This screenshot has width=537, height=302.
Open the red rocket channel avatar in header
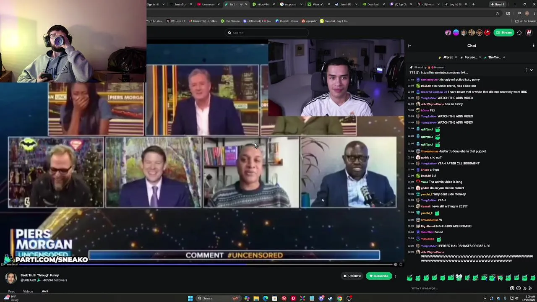point(487,33)
